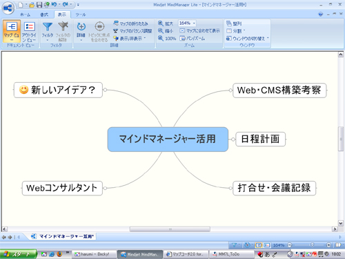345x259 pixels.
Task: Select topic 打合せ・会議記録
Action: (274, 188)
